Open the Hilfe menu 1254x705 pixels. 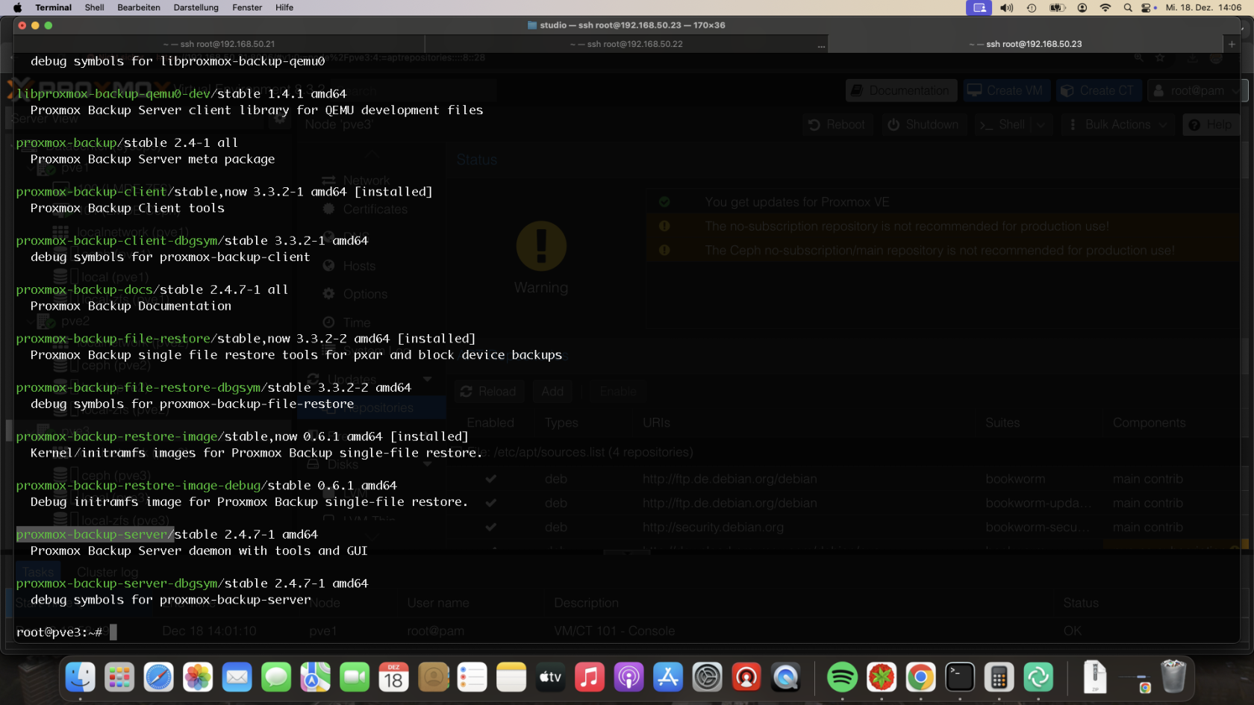[284, 7]
